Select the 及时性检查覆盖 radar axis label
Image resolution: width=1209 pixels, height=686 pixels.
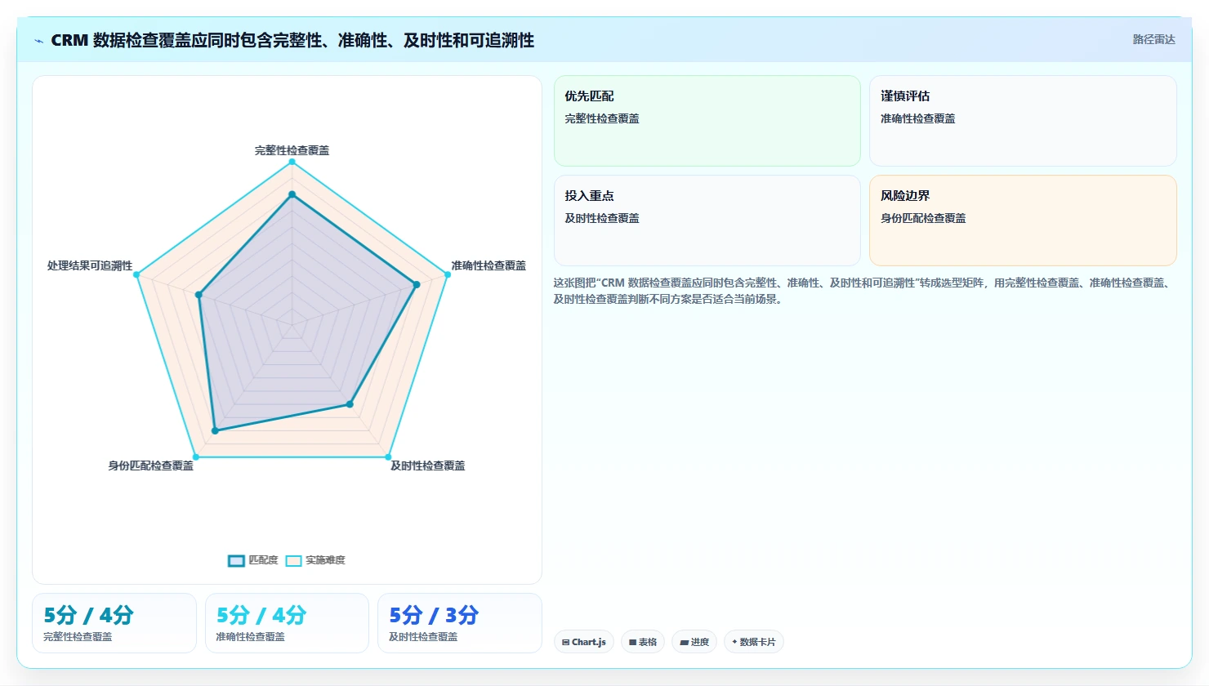427,465
